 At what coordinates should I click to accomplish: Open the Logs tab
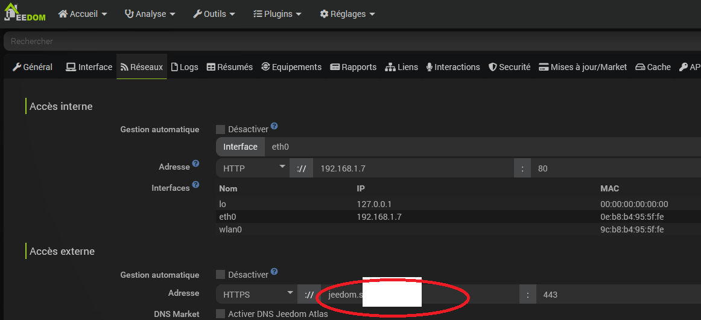(x=185, y=67)
